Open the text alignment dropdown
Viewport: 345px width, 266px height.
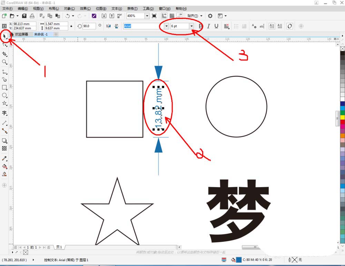[x=226, y=26]
